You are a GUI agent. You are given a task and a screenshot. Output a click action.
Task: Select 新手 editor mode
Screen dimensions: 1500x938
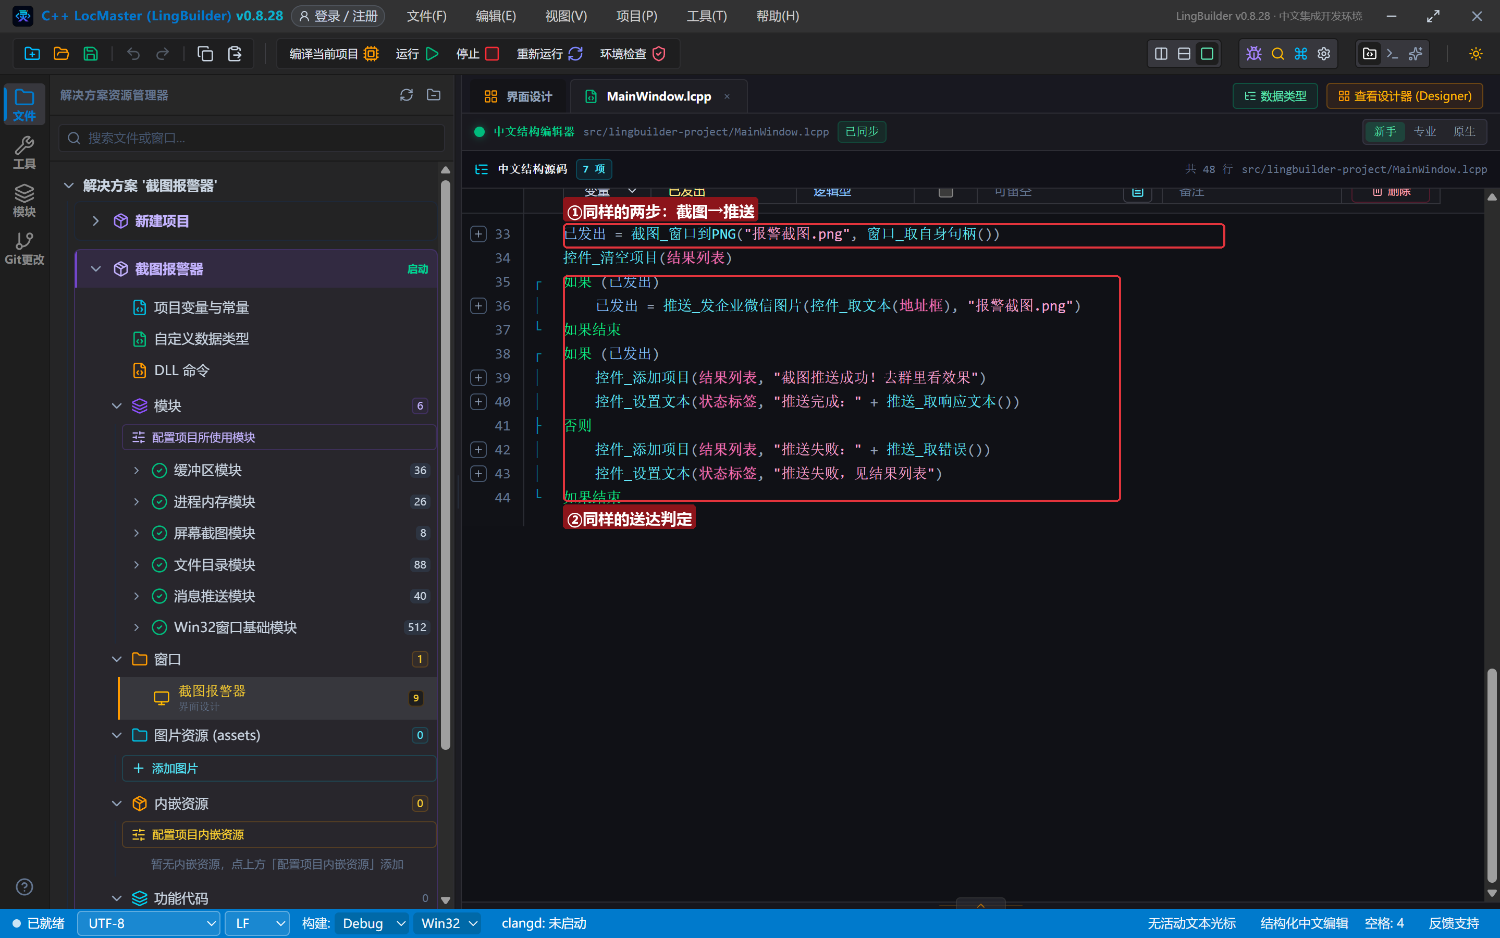[x=1385, y=131]
